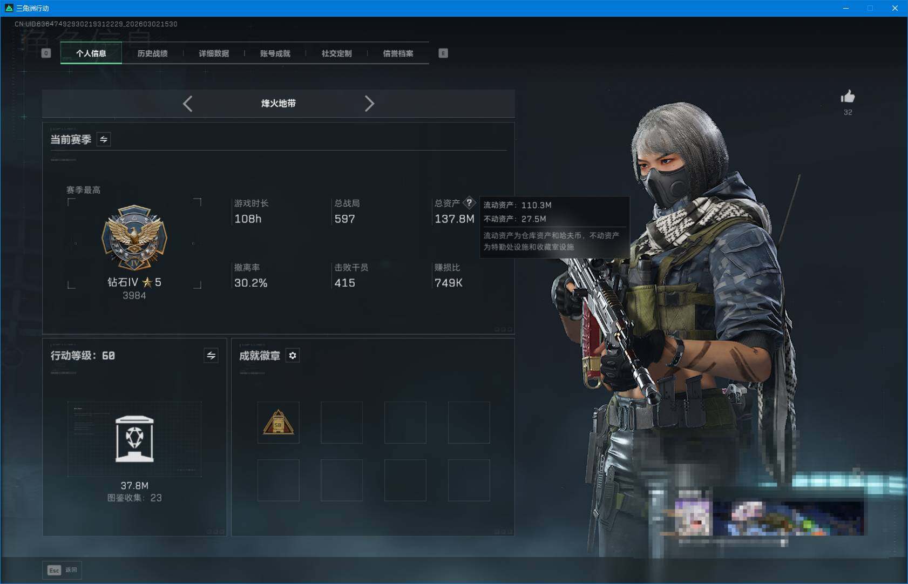Click the E shortcut badge right of the tabs
This screenshot has width=908, height=584.
click(444, 53)
